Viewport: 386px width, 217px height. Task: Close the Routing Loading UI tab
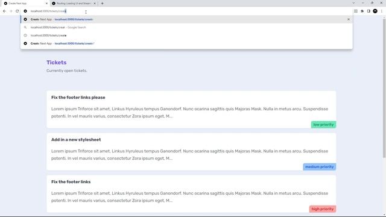(95, 4)
